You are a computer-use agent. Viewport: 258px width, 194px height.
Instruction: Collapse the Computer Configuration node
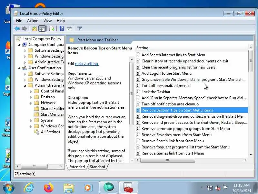point(19,45)
